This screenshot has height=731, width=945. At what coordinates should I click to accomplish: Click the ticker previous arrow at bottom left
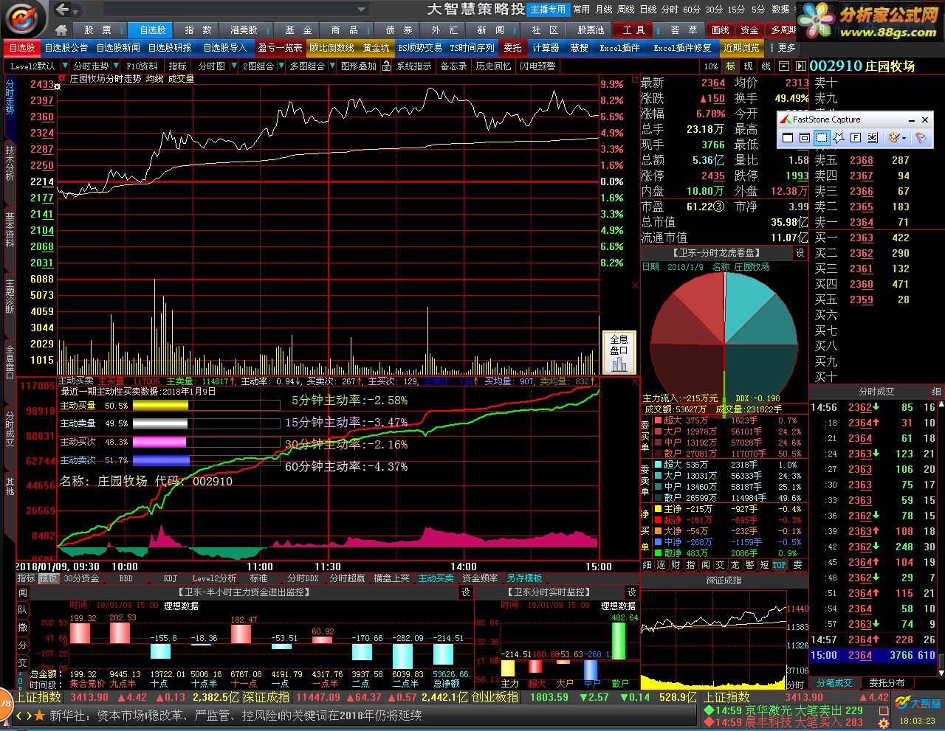point(19,716)
